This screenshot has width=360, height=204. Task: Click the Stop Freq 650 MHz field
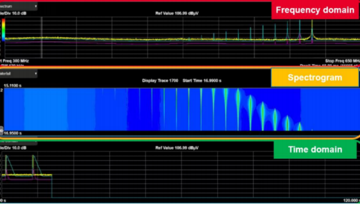[x=342, y=61]
